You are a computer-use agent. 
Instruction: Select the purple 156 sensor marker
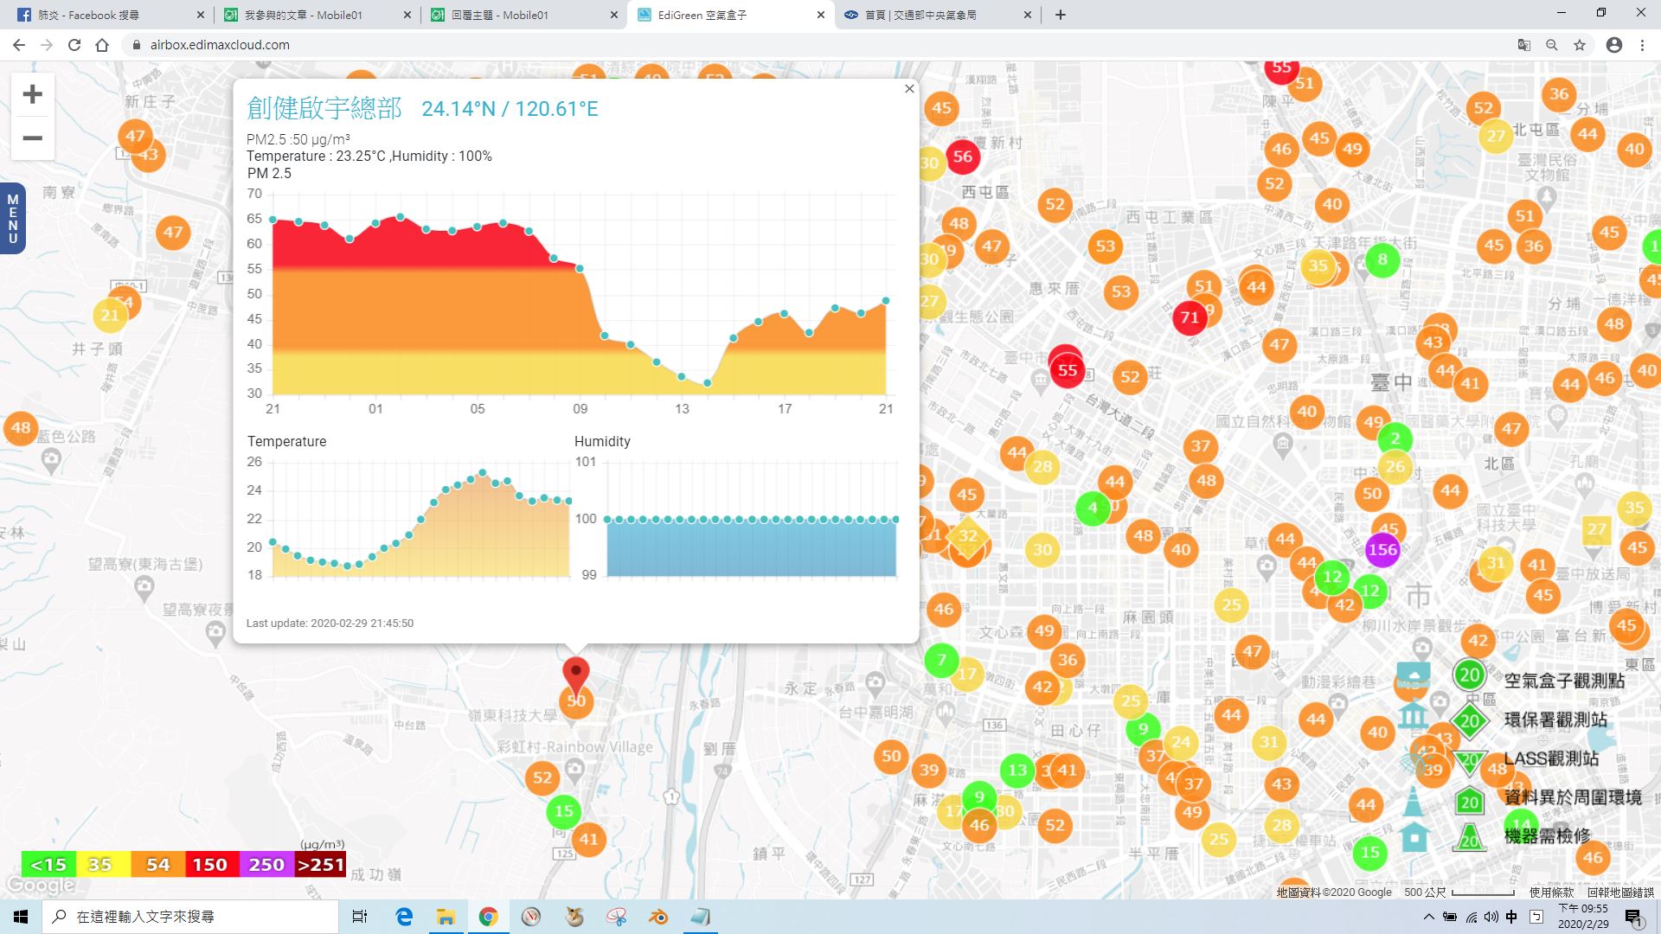click(1382, 549)
